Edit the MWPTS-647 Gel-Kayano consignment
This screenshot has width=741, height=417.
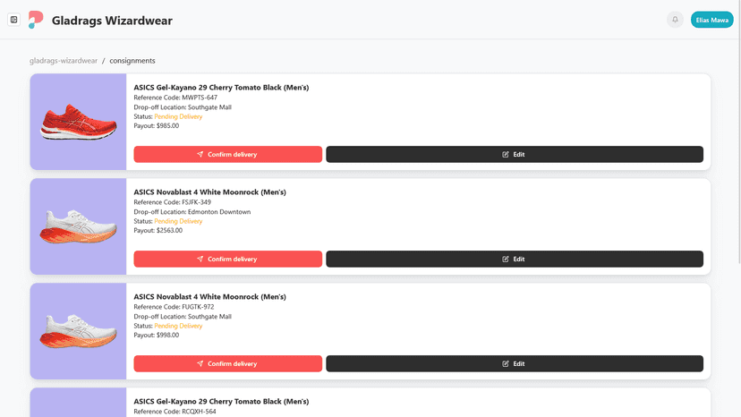coord(515,154)
